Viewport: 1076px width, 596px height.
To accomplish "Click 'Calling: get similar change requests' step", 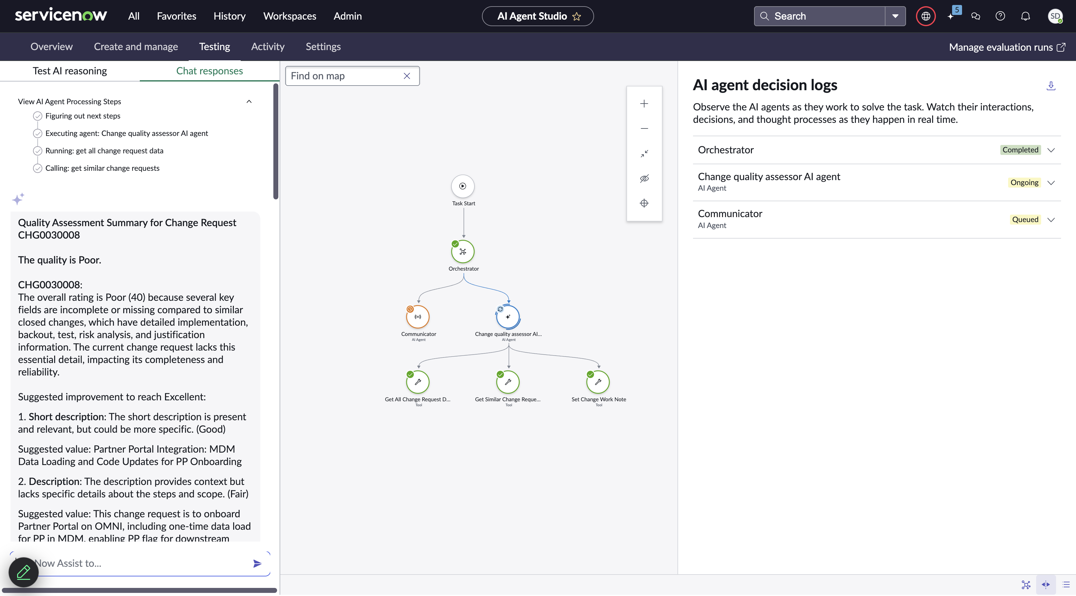I will click(x=102, y=169).
